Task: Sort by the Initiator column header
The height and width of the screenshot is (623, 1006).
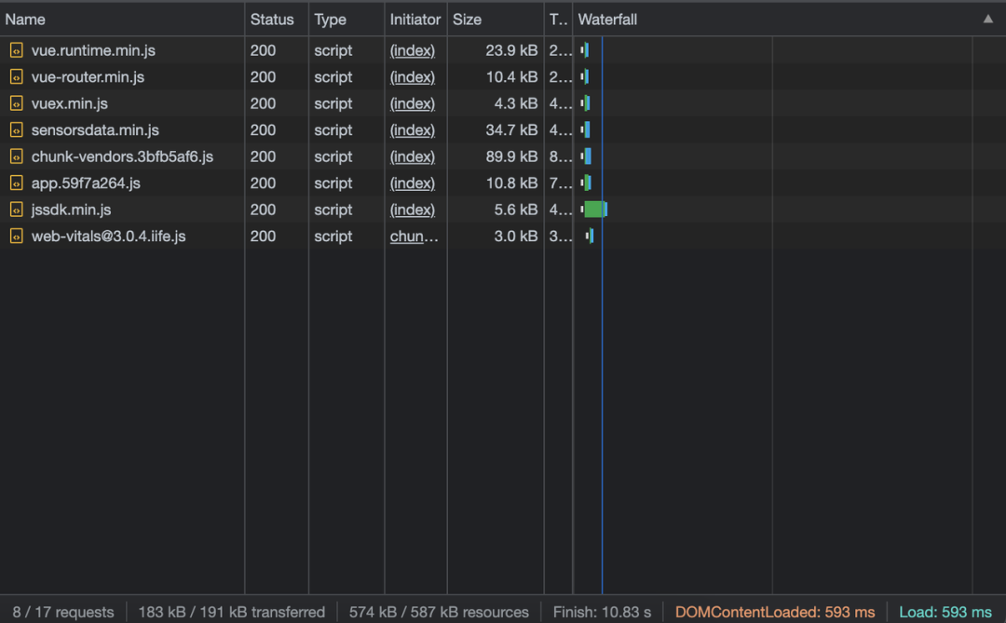Action: tap(415, 20)
